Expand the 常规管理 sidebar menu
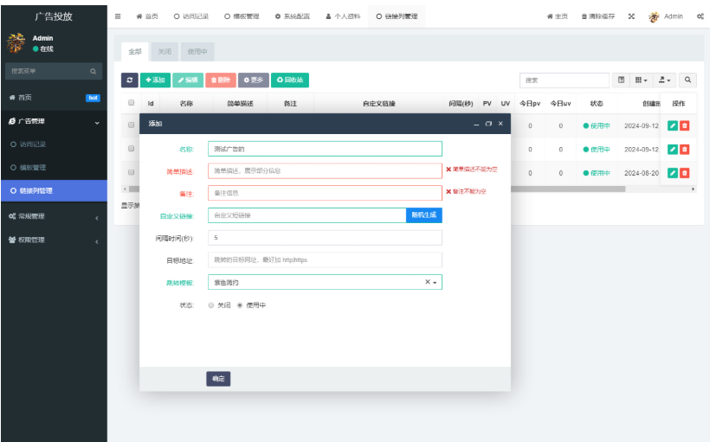This screenshot has width=710, height=442. (x=54, y=216)
